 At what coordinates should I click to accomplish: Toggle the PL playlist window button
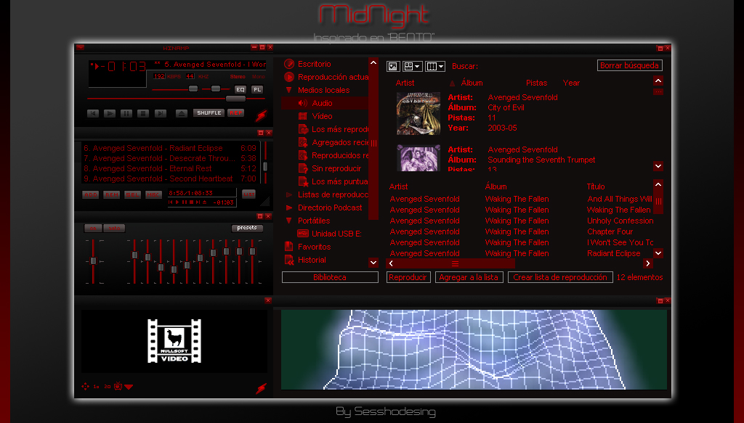coord(257,89)
